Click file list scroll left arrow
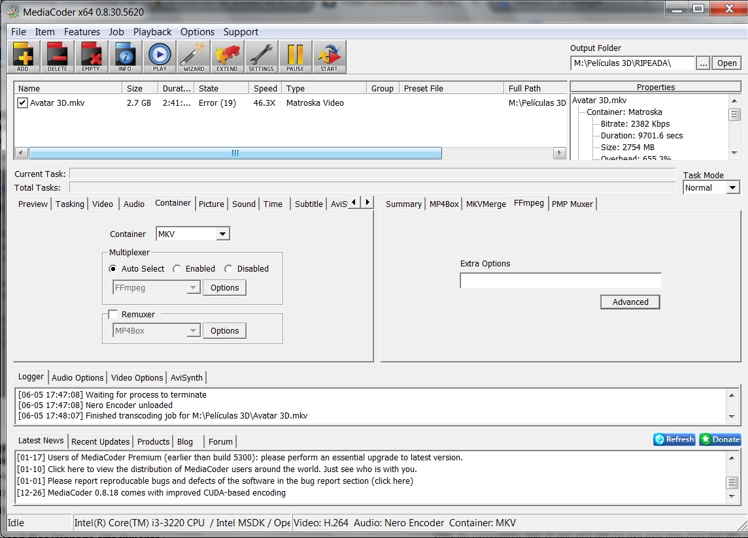This screenshot has height=538, width=748. [21, 153]
